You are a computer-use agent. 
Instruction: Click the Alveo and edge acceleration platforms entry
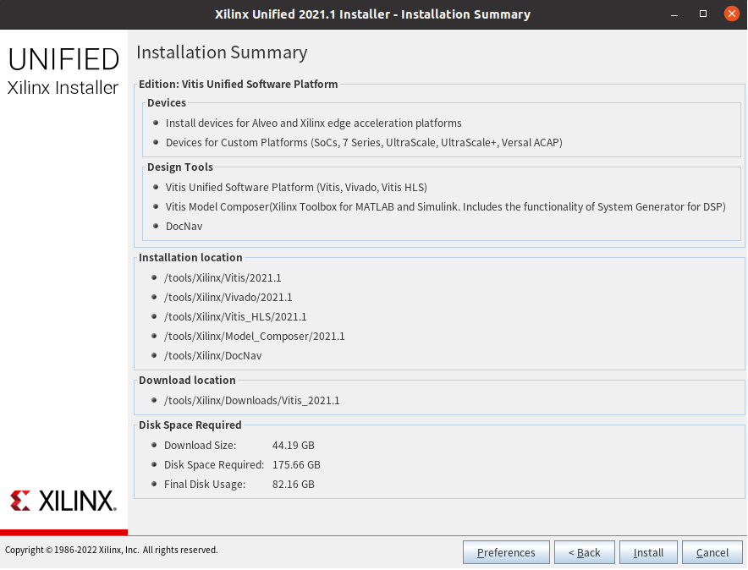point(313,123)
